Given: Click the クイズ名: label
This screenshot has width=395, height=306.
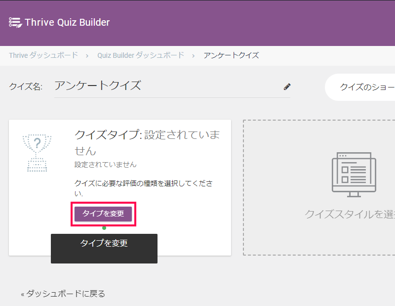Looking at the screenshot, I should [x=26, y=87].
